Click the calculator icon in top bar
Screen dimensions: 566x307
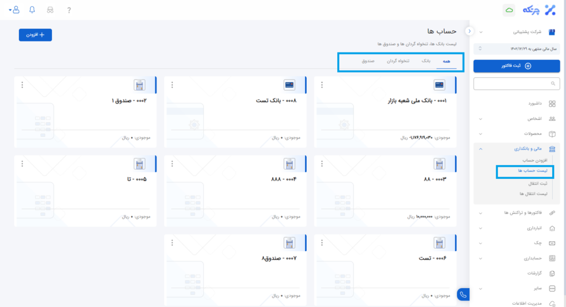50,10
